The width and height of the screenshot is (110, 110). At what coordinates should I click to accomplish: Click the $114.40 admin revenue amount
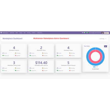[41, 63]
